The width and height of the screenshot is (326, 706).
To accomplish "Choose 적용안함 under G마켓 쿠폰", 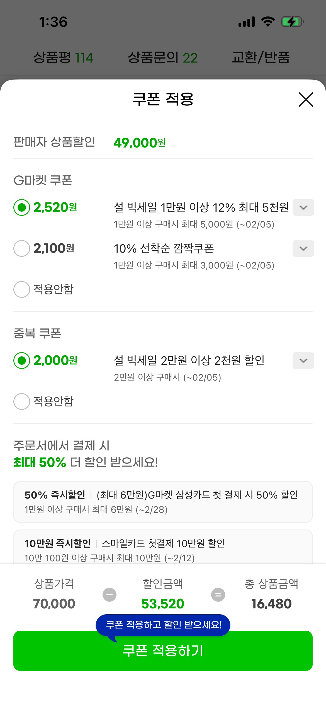I will click(22, 289).
